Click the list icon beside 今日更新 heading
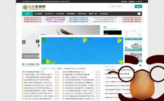 (x=23, y=64)
